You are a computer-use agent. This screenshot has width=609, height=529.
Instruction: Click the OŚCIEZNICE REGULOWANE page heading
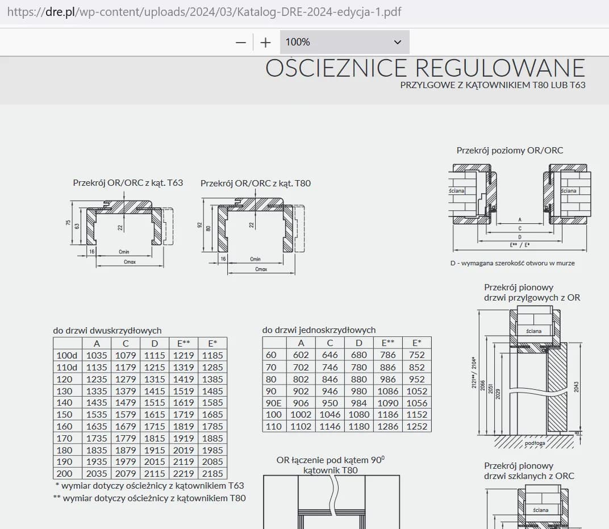point(425,68)
